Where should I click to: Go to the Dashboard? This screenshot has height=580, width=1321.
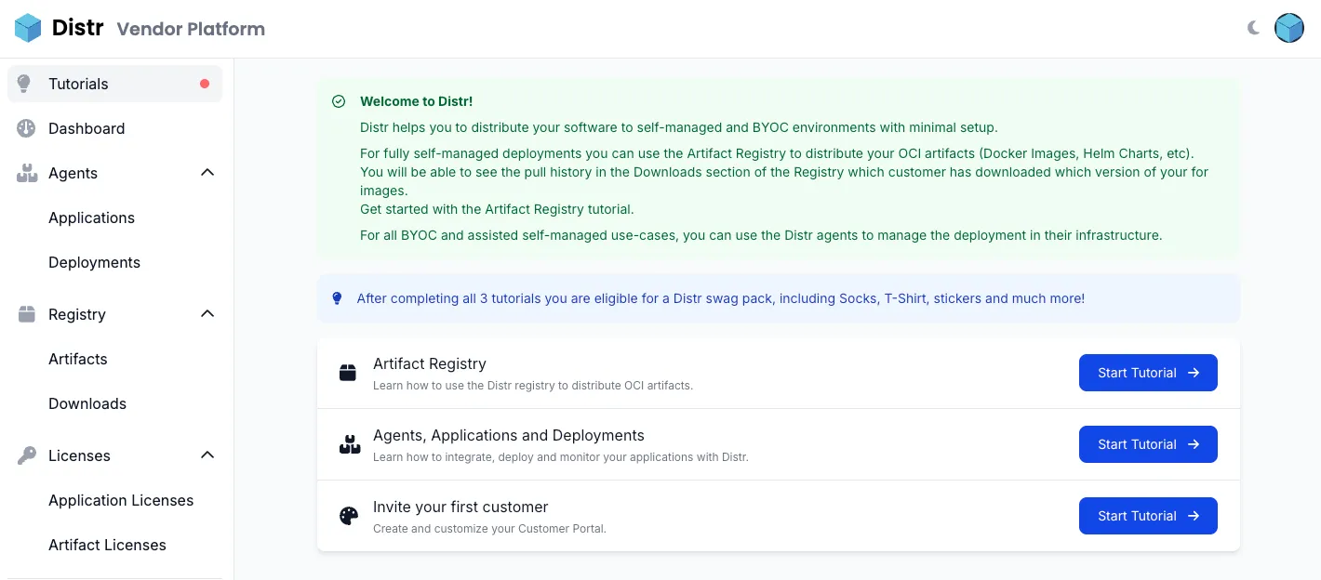click(x=115, y=128)
